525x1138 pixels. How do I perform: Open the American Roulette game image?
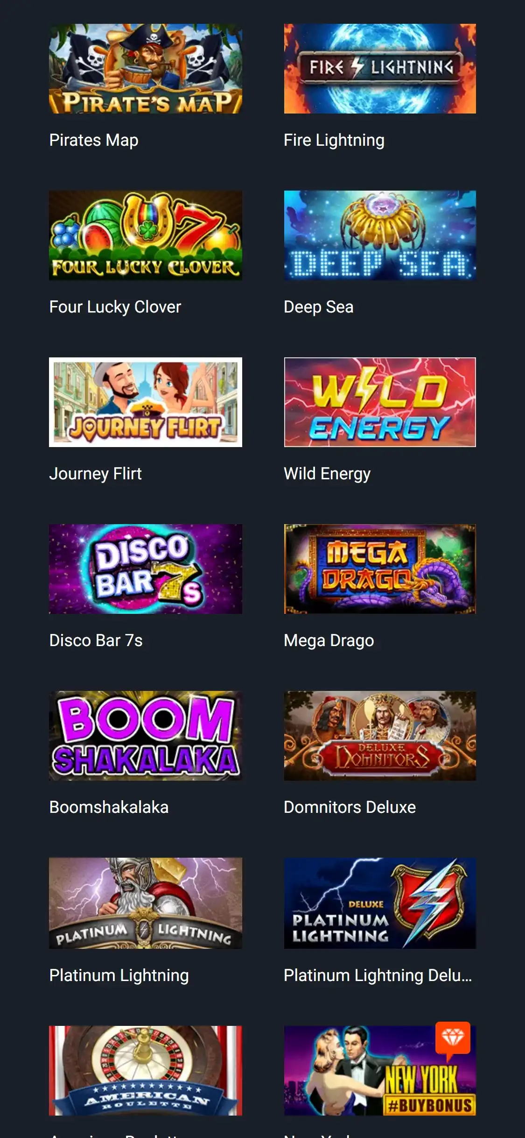[x=146, y=1071]
